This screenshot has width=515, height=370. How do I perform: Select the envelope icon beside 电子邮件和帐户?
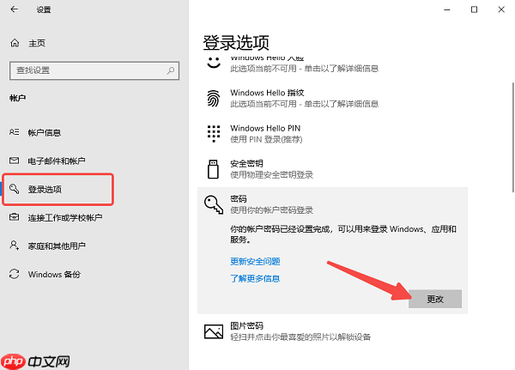point(14,161)
